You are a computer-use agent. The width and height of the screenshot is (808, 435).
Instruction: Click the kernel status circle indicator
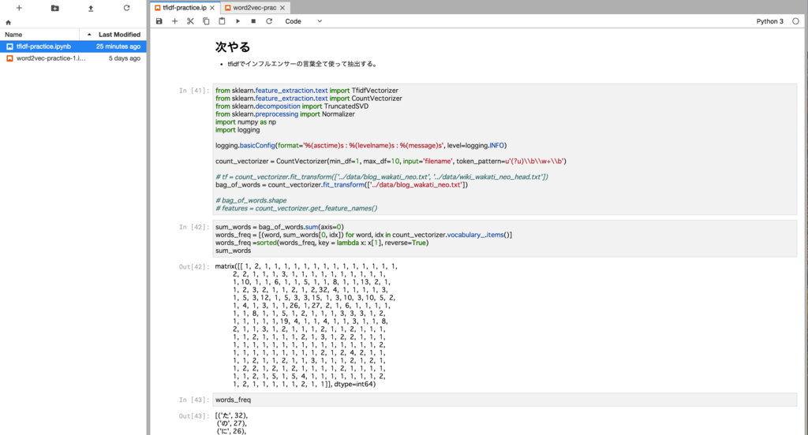(795, 21)
